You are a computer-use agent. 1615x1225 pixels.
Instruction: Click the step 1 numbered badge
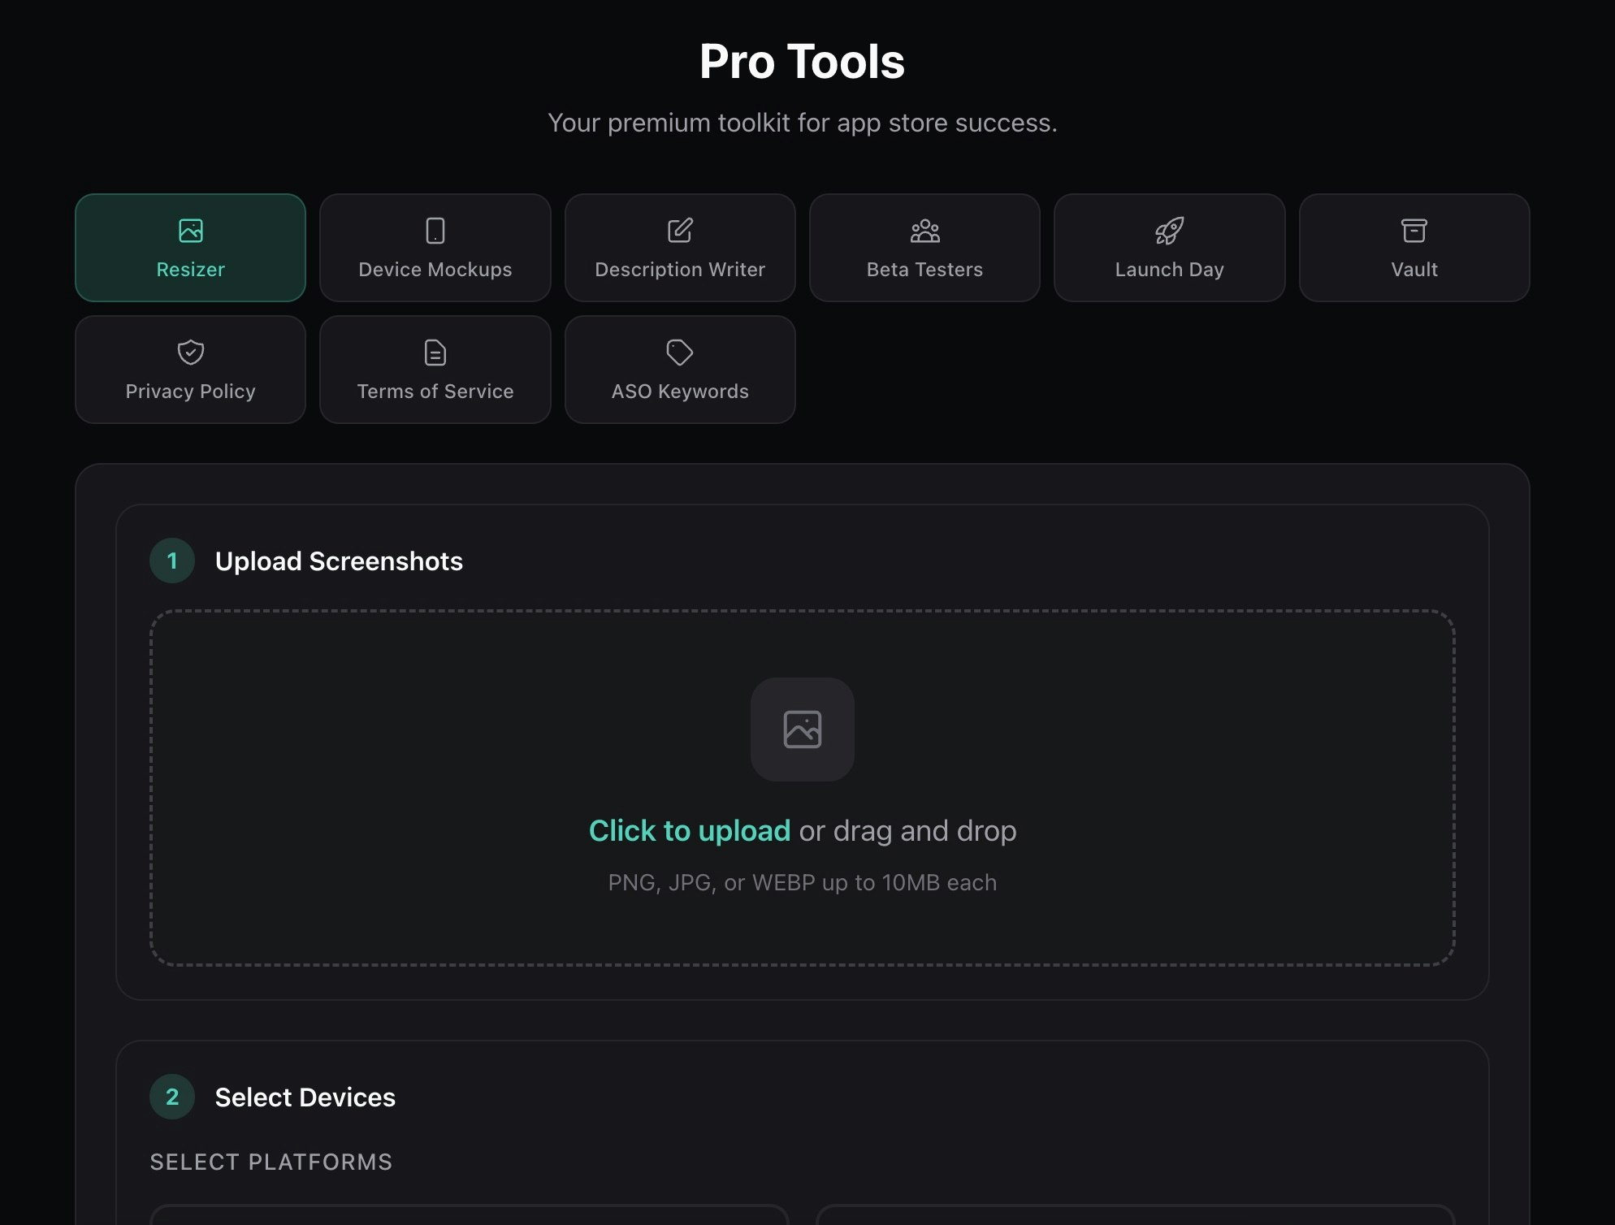(x=171, y=561)
